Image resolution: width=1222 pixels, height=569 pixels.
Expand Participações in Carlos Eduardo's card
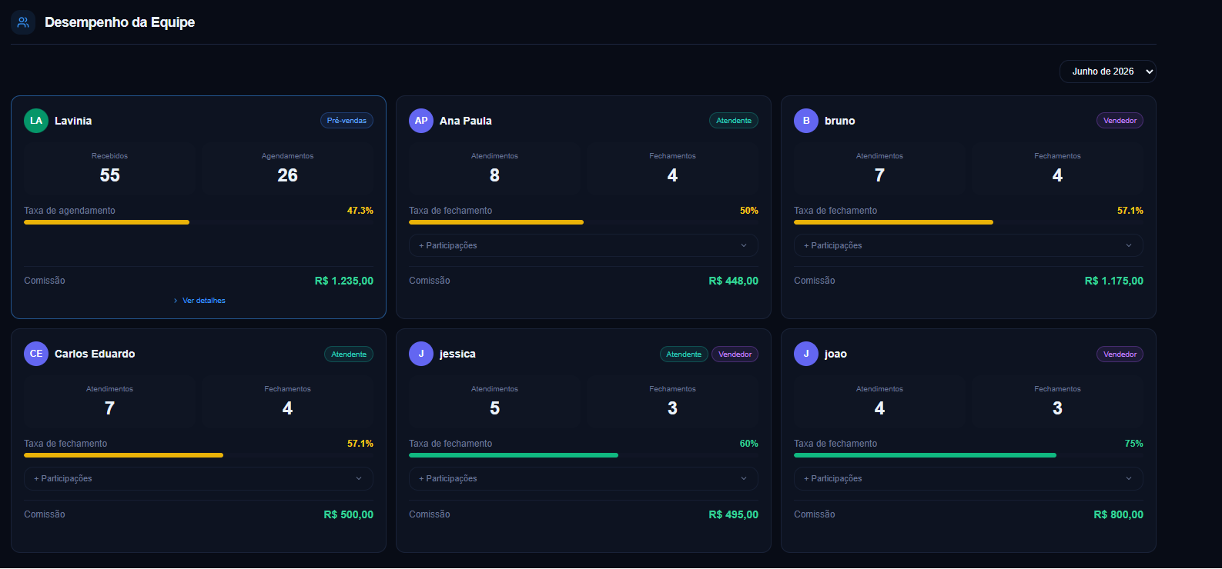(x=199, y=478)
